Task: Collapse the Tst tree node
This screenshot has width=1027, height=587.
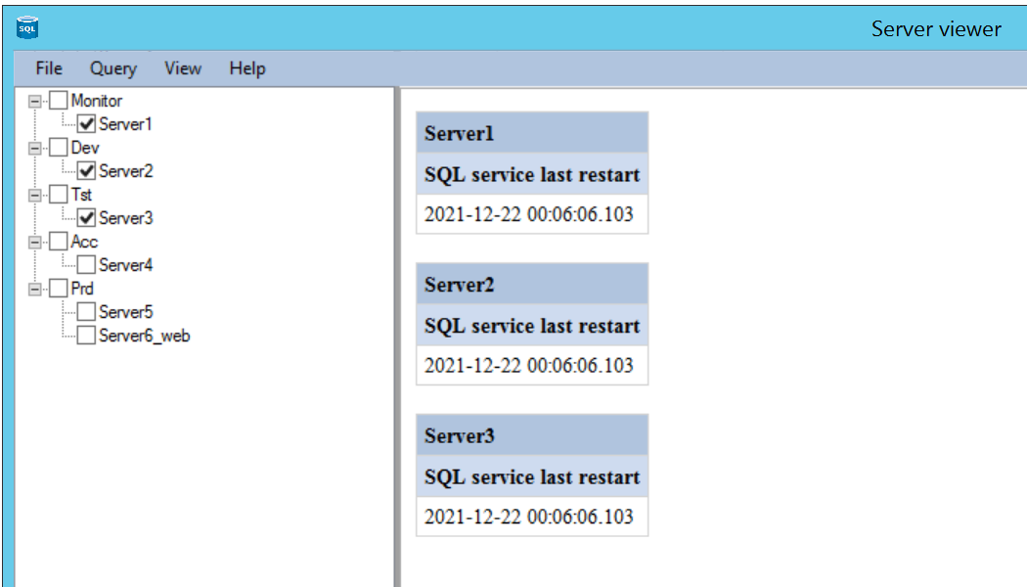Action: click(x=35, y=195)
